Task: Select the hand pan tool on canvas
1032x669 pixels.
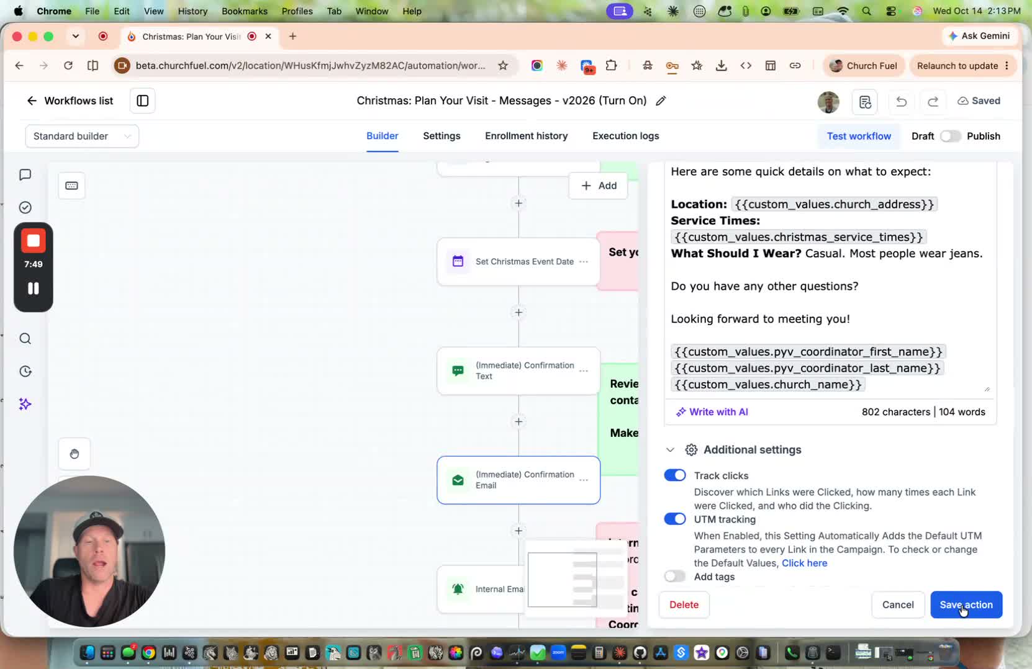Action: coord(74,454)
